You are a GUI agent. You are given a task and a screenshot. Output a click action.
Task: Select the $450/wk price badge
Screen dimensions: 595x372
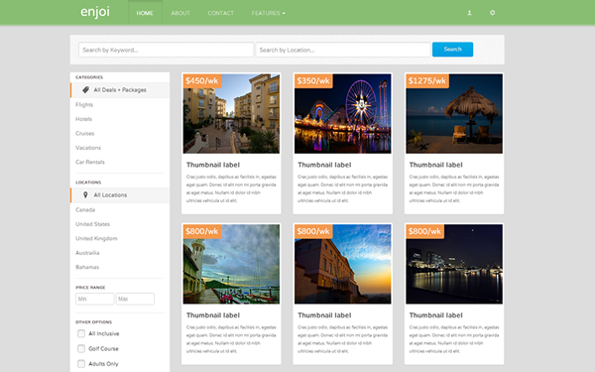point(202,81)
